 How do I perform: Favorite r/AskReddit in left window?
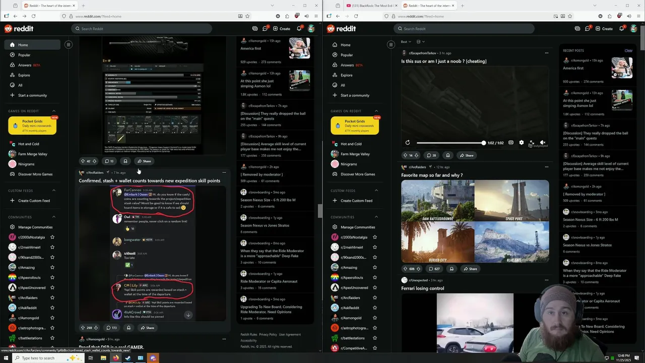[x=52, y=308]
